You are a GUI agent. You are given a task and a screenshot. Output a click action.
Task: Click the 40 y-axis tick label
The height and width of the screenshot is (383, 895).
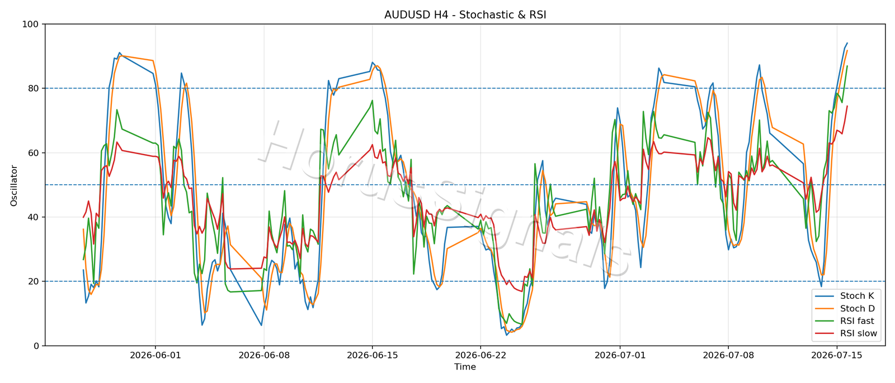point(34,217)
